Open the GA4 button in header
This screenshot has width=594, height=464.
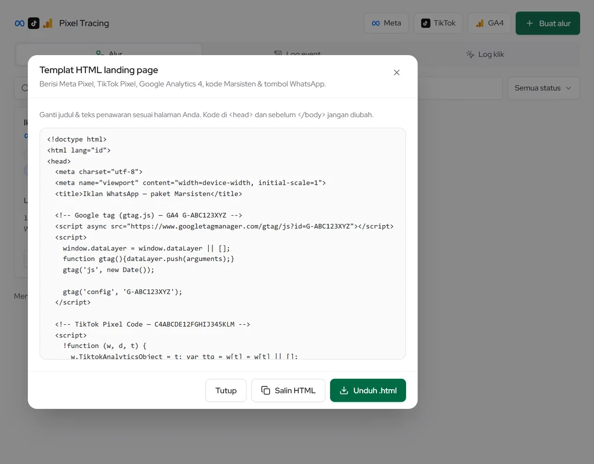[490, 23]
